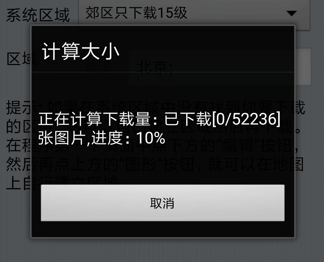Tap the 计算大小 dialog title
Image resolution: width=324 pixels, height=262 pixels.
pyautogui.click(x=81, y=51)
